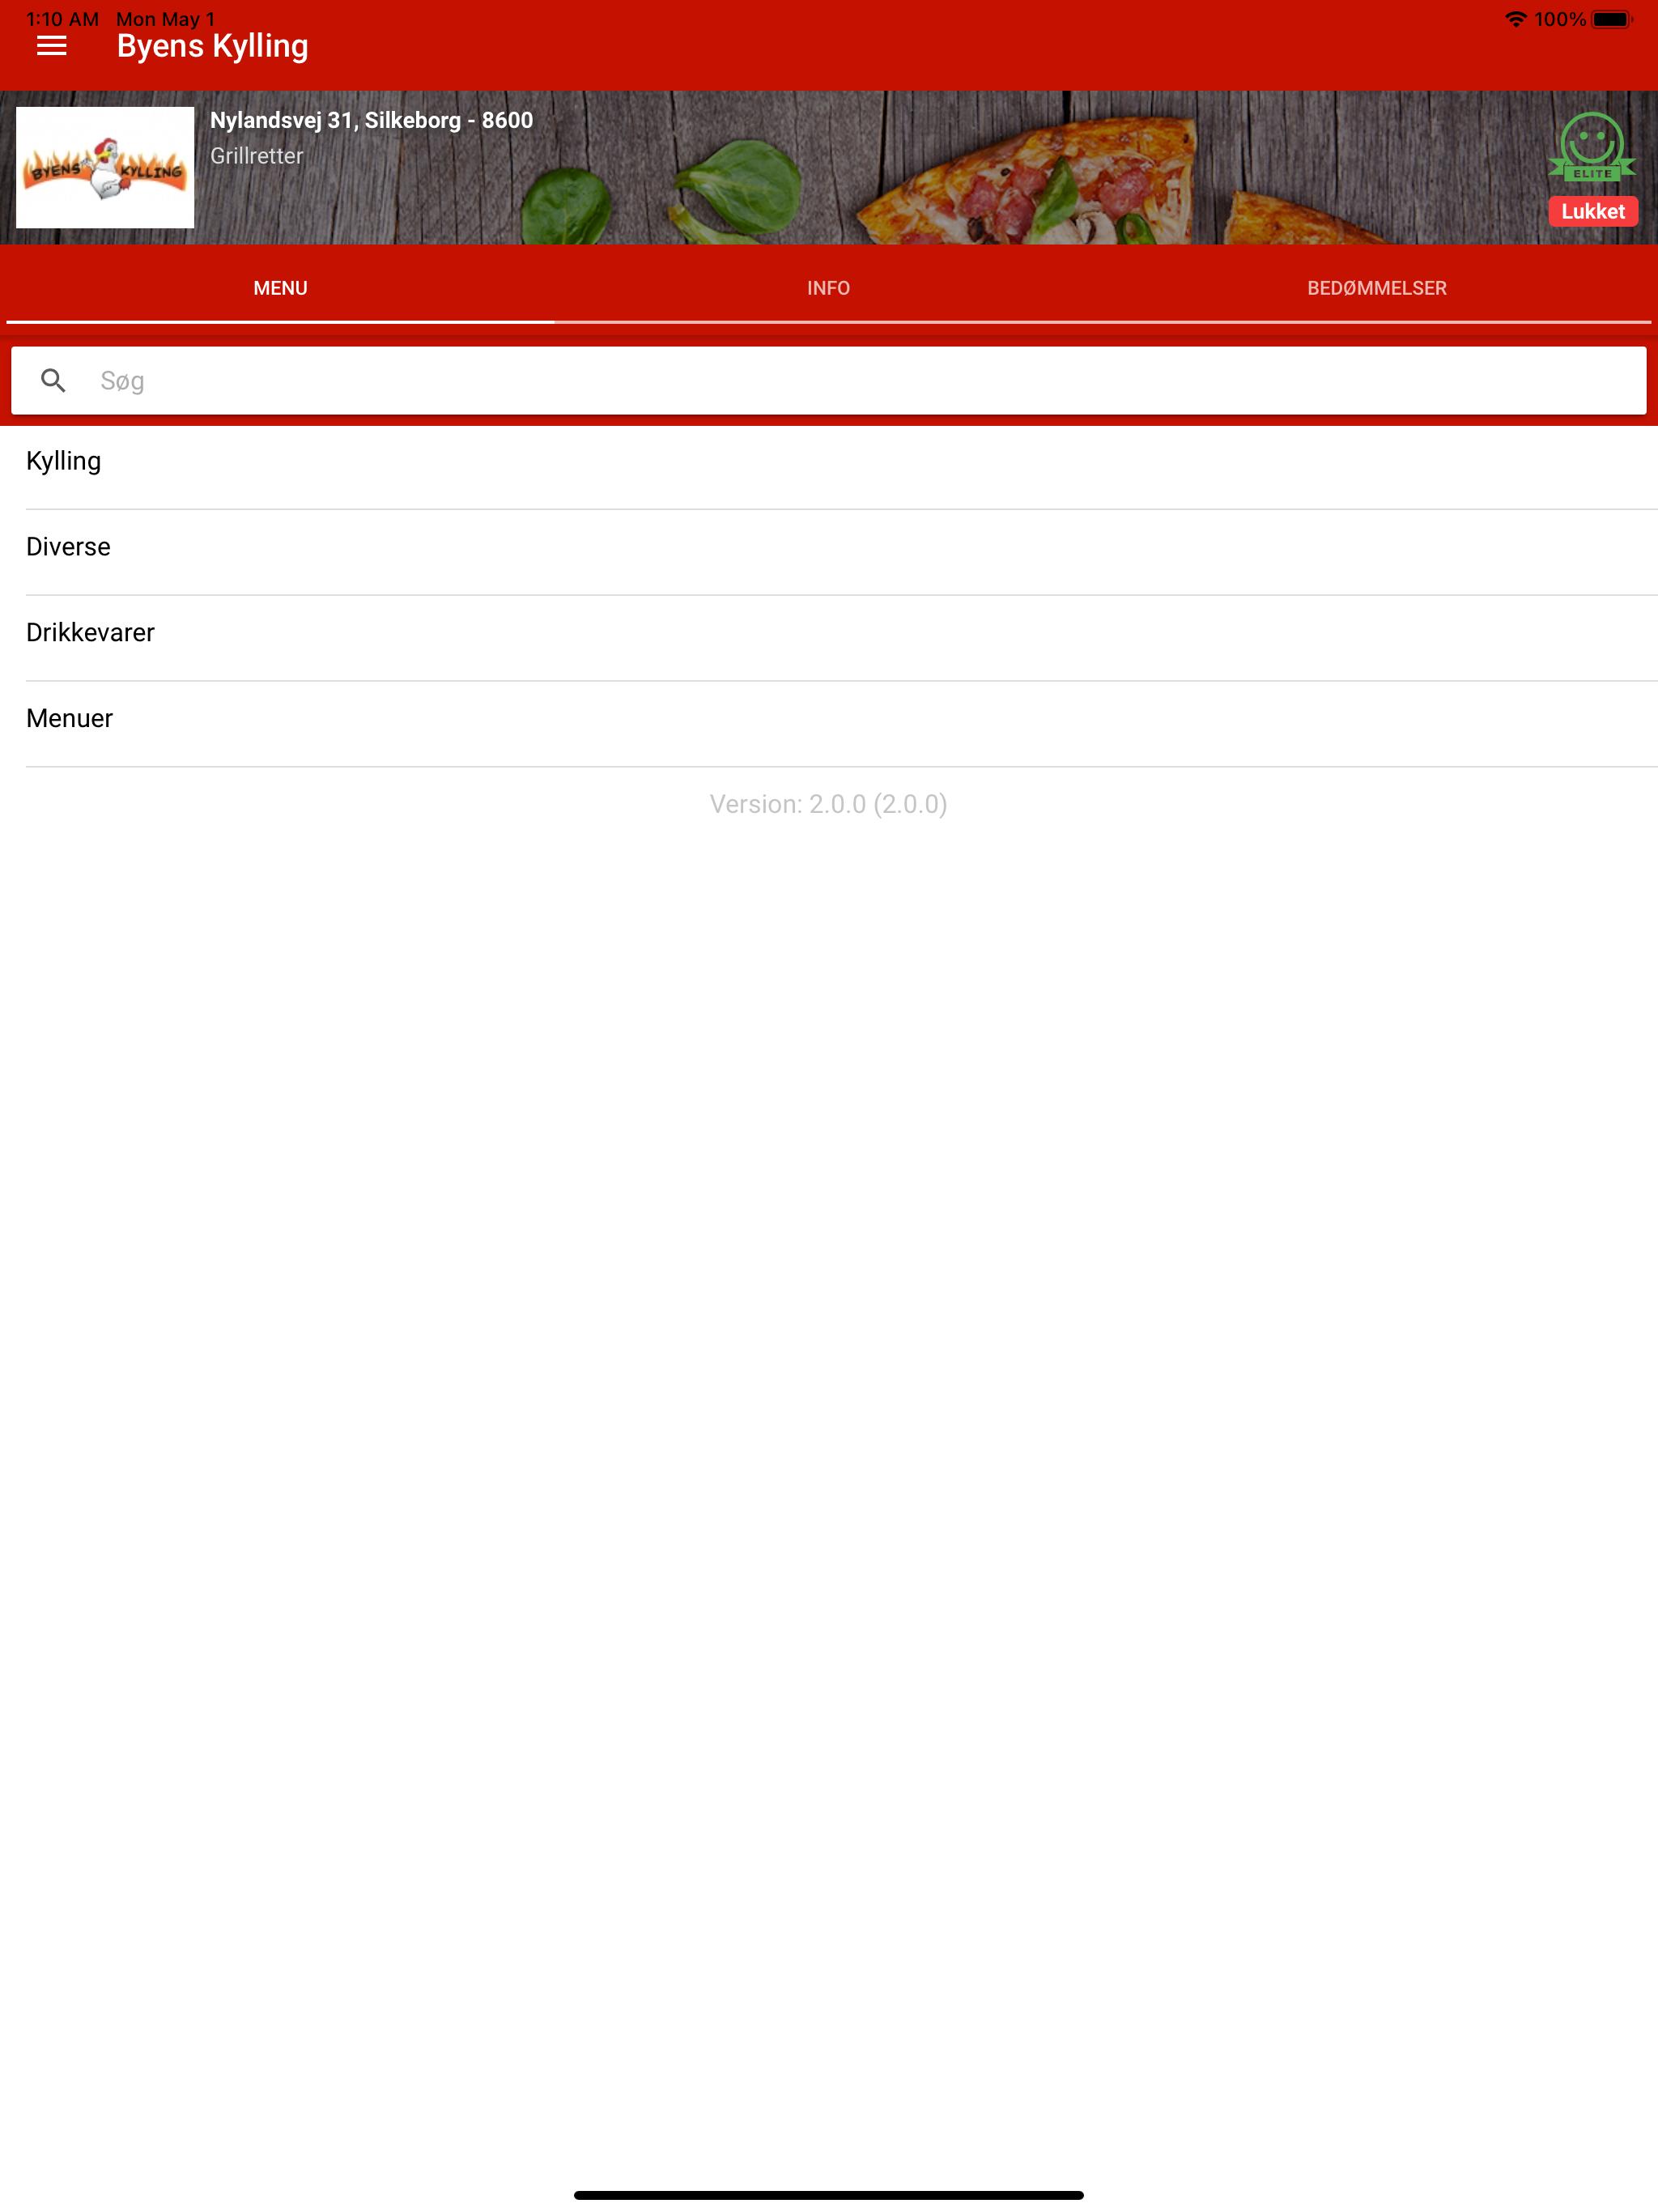Tap the Wi-Fi status icon
1658x2212 pixels.
point(1515,19)
